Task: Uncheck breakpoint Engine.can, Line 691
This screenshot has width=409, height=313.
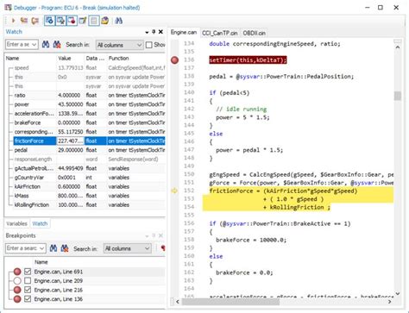Action: pyautogui.click(x=28, y=272)
